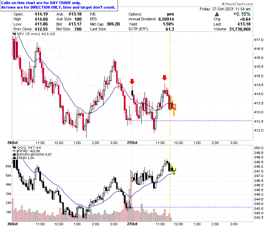Click the '$NYAD -412.00' indicator label
The height and width of the screenshot is (227, 269).
[28, 151]
